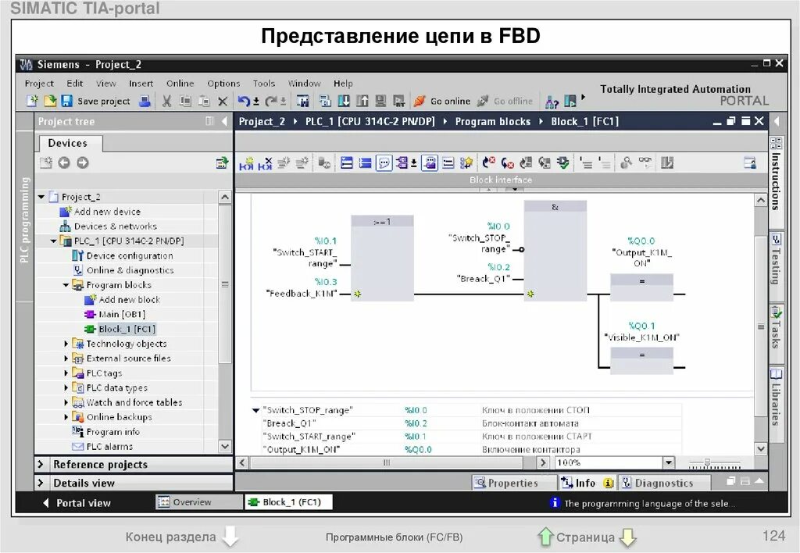The width and height of the screenshot is (800, 553).
Task: Collapse the Program blocks folder
Action: click(x=66, y=285)
